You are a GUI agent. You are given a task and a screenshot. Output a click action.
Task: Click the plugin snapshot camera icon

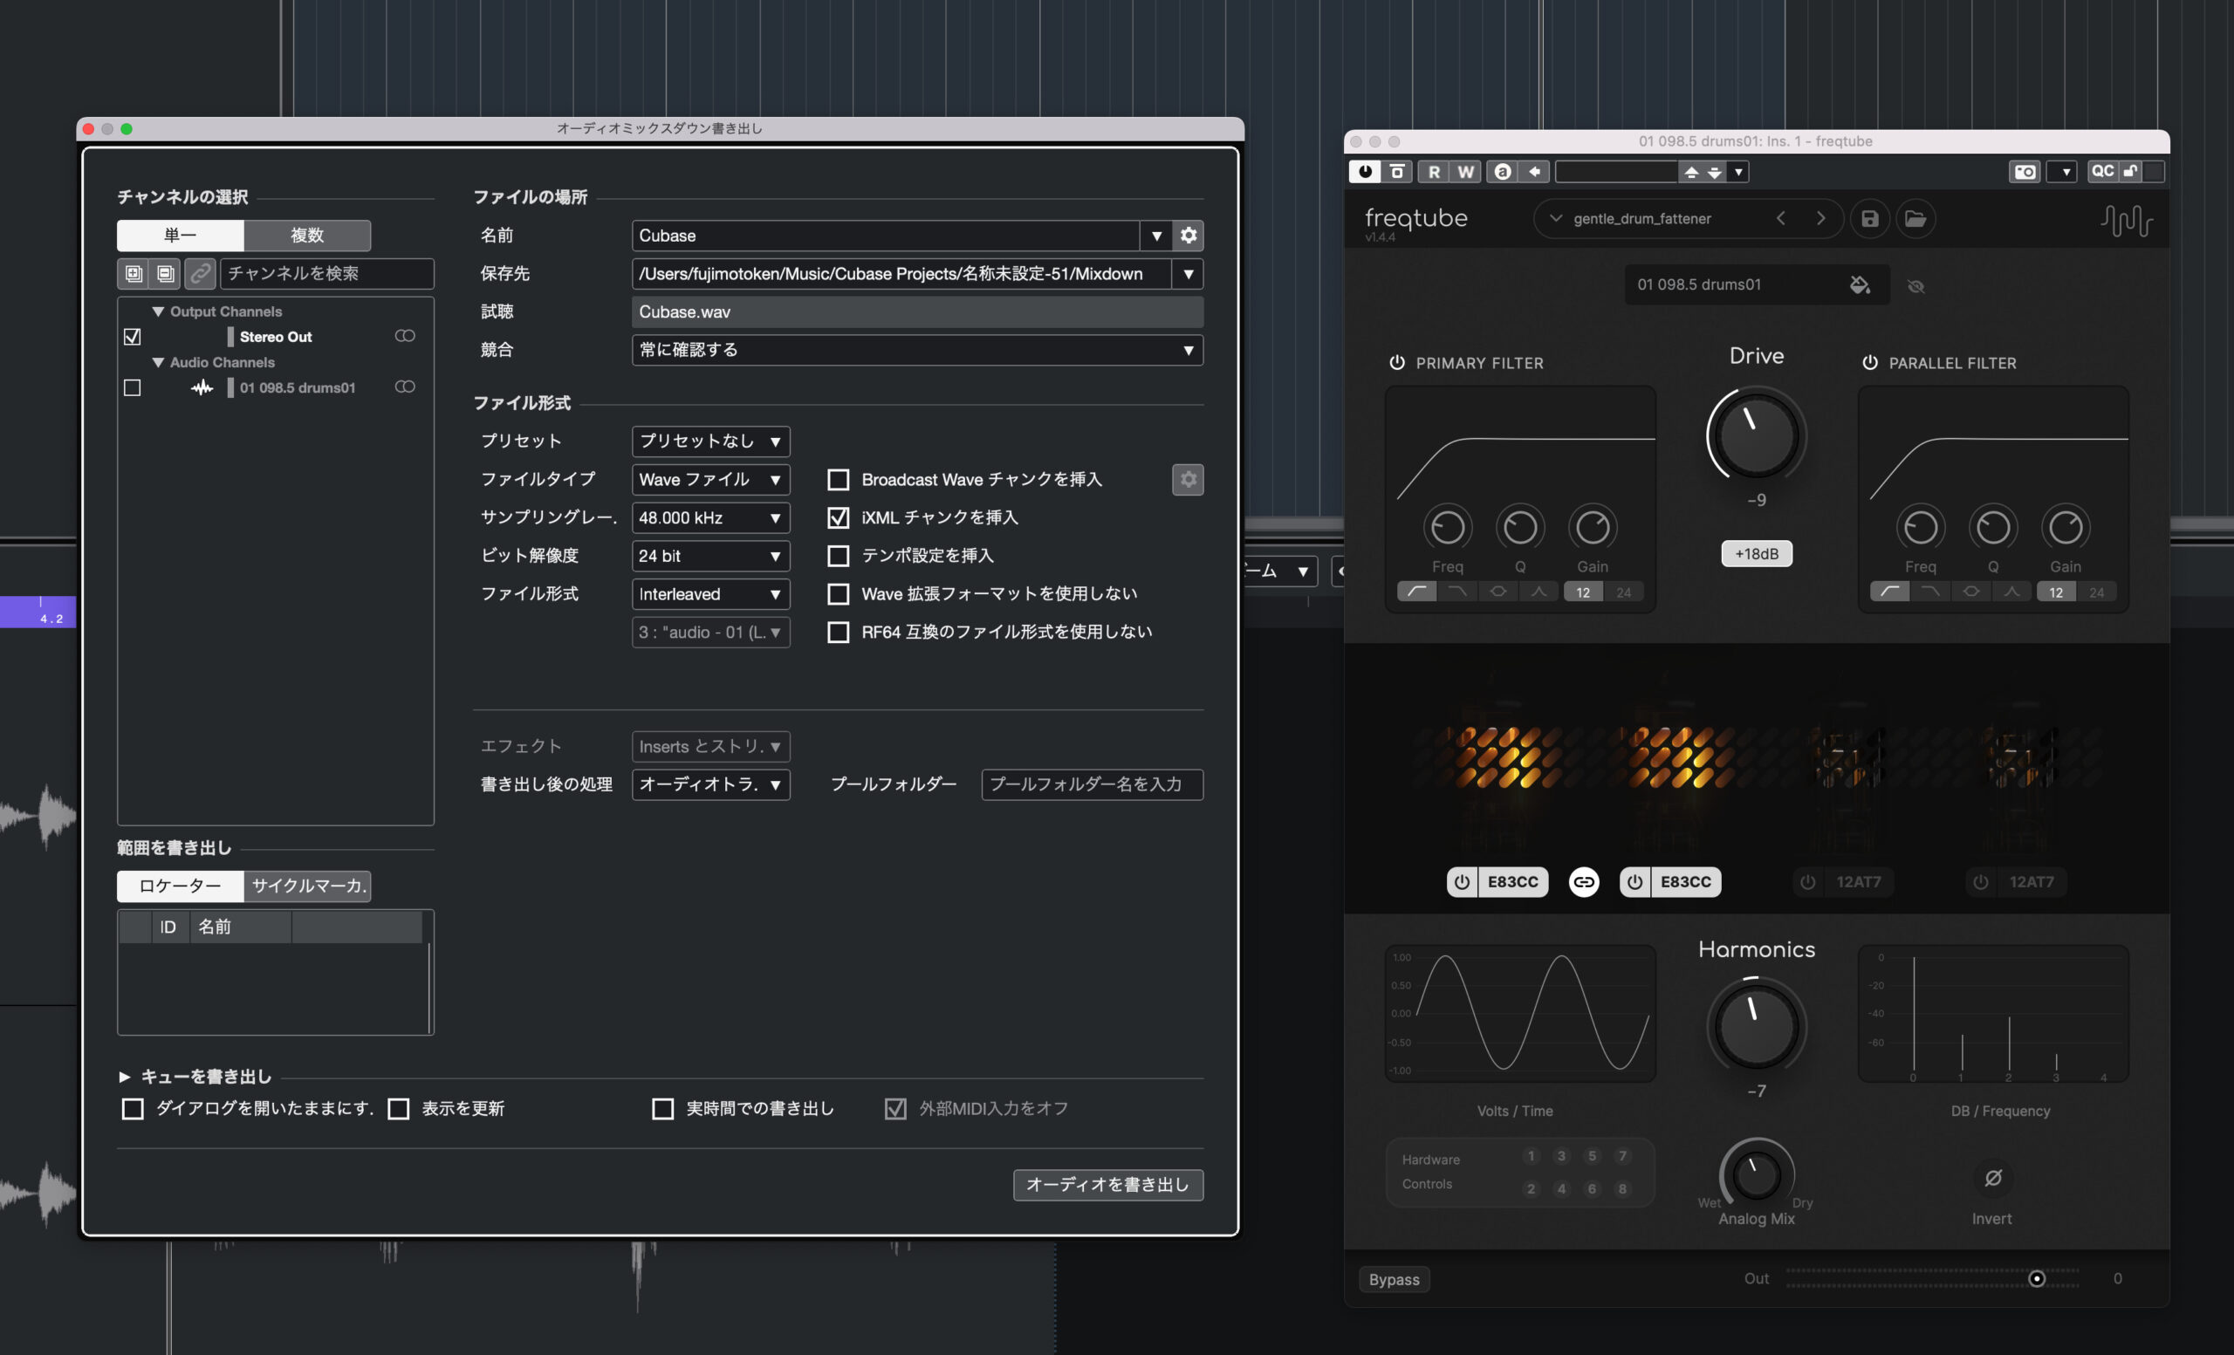tap(2025, 171)
